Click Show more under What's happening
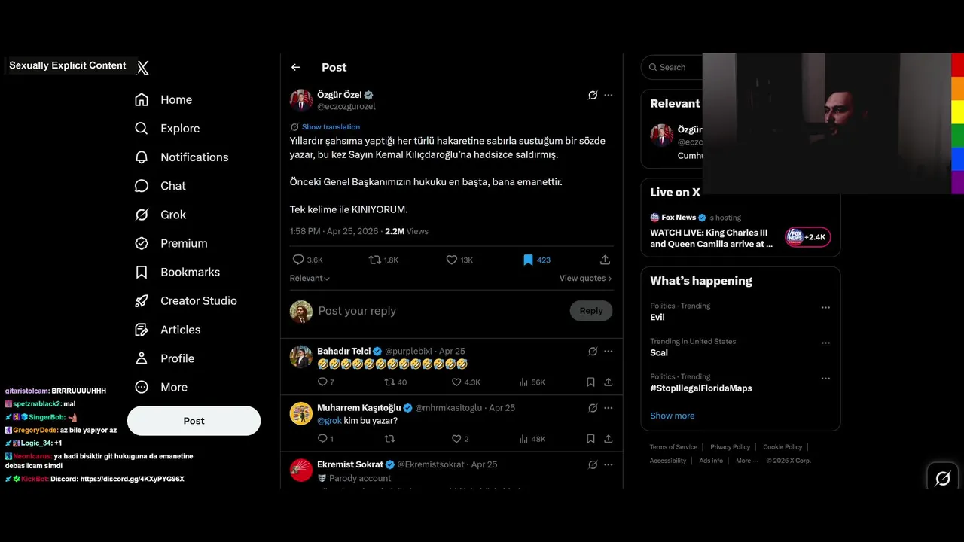 pos(673,416)
